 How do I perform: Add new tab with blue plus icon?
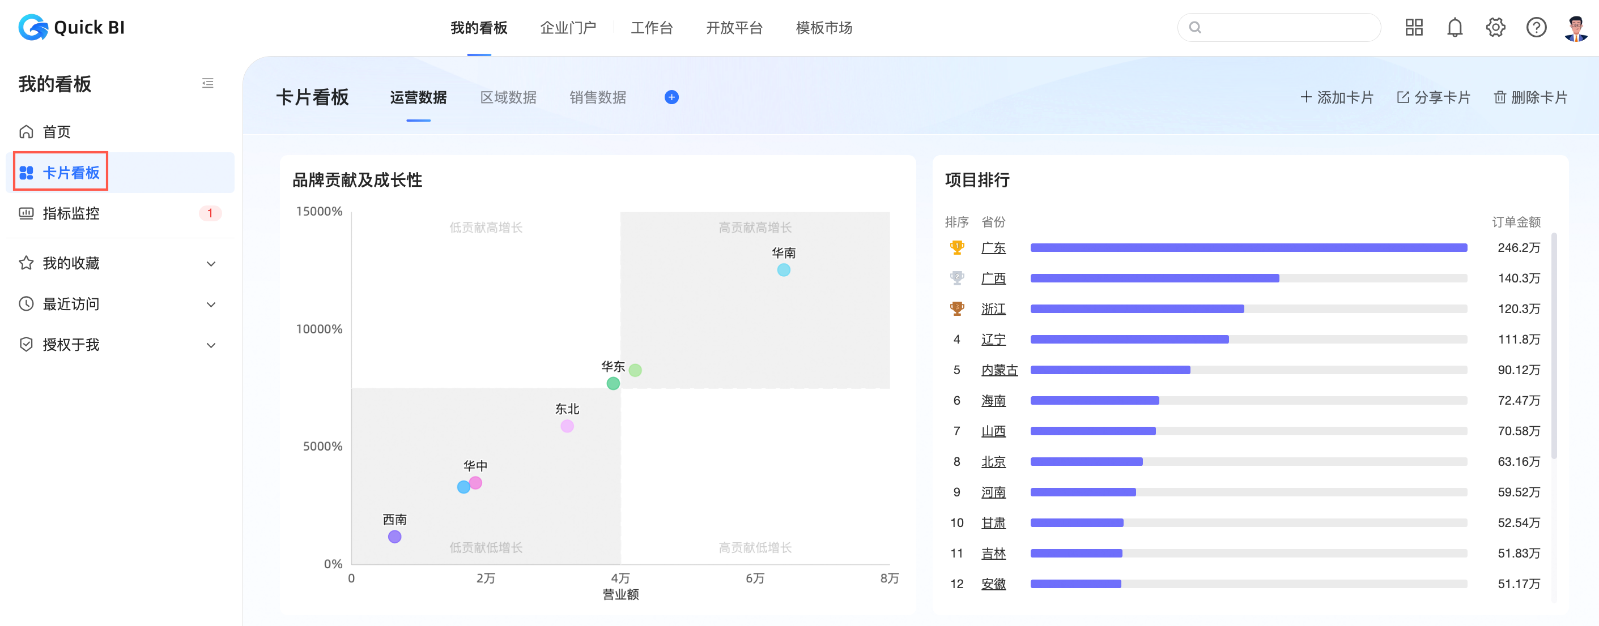(671, 97)
